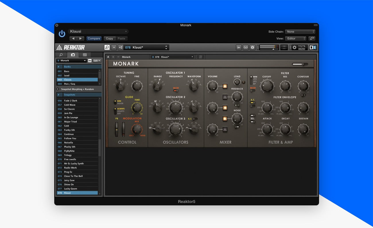Toggle Oscillator 1 MOD switch
The height and width of the screenshot is (228, 373).
click(x=175, y=91)
